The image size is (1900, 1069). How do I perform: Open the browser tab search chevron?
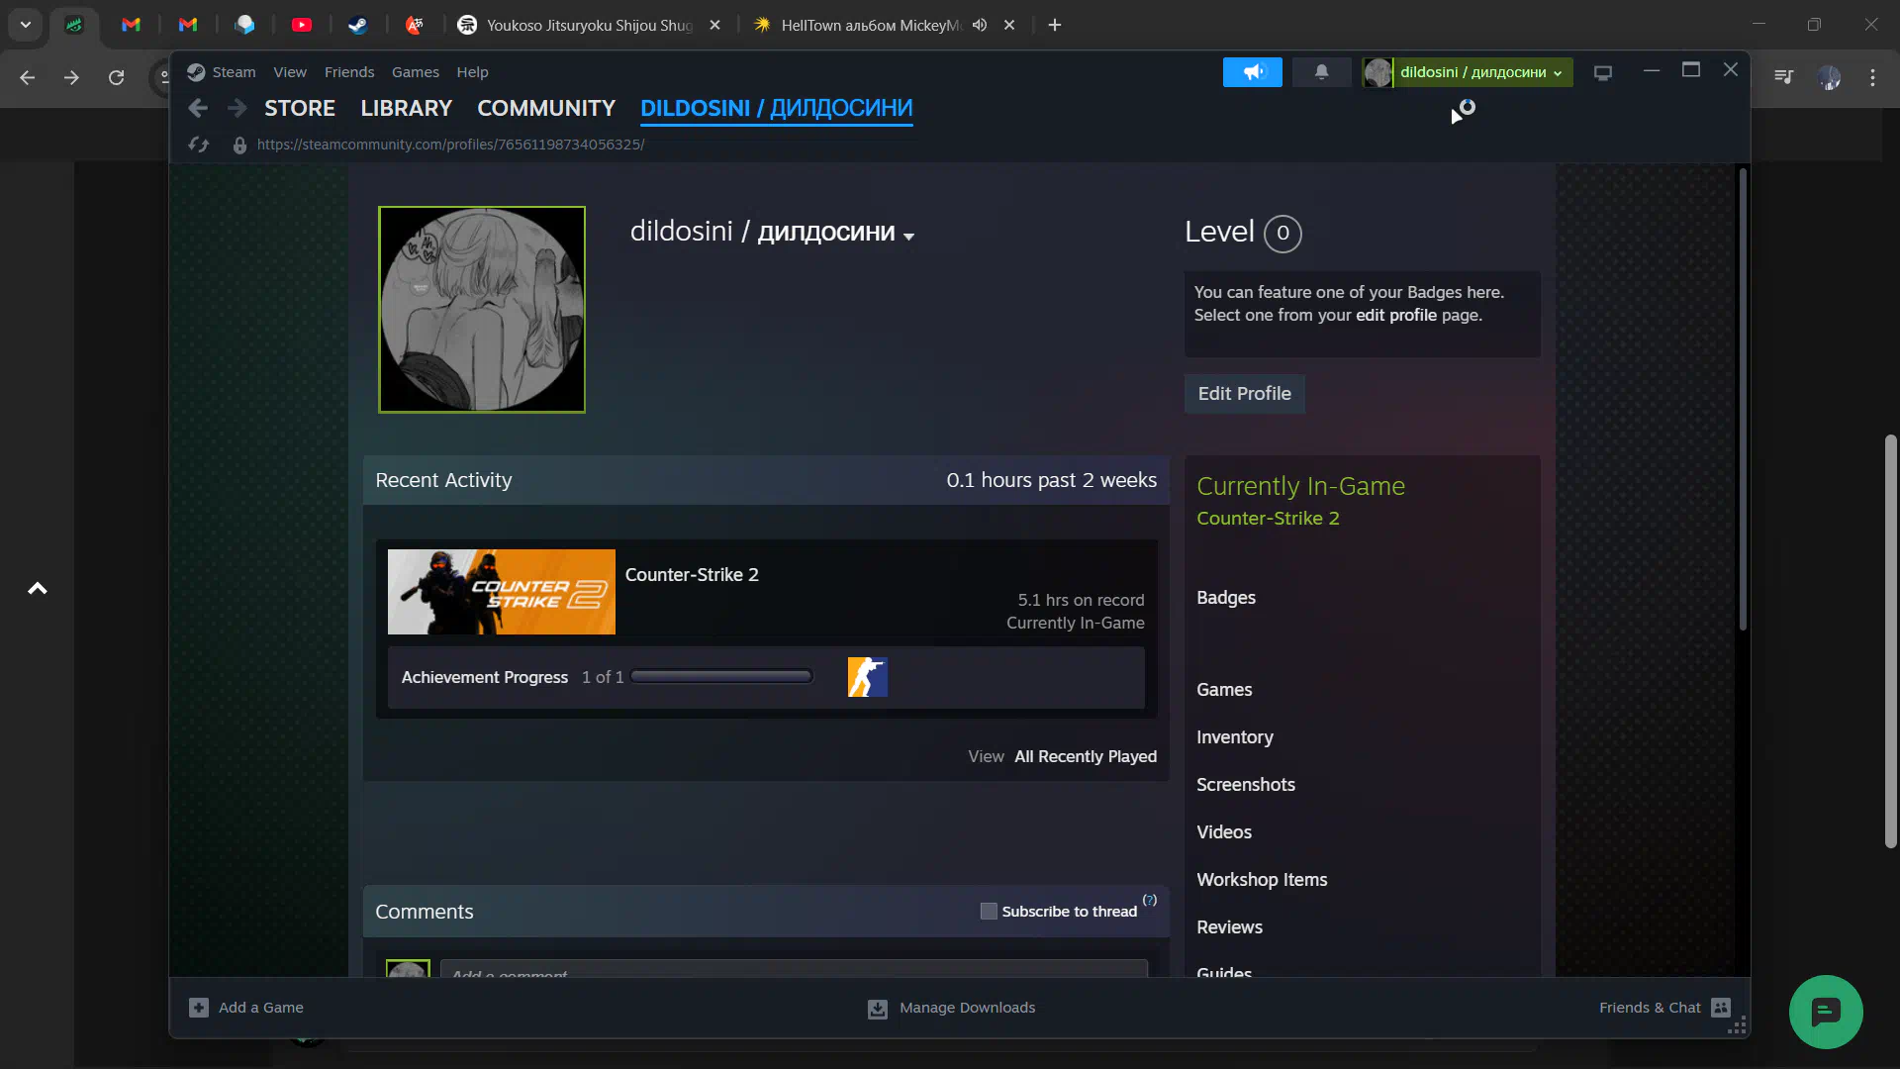tap(26, 25)
